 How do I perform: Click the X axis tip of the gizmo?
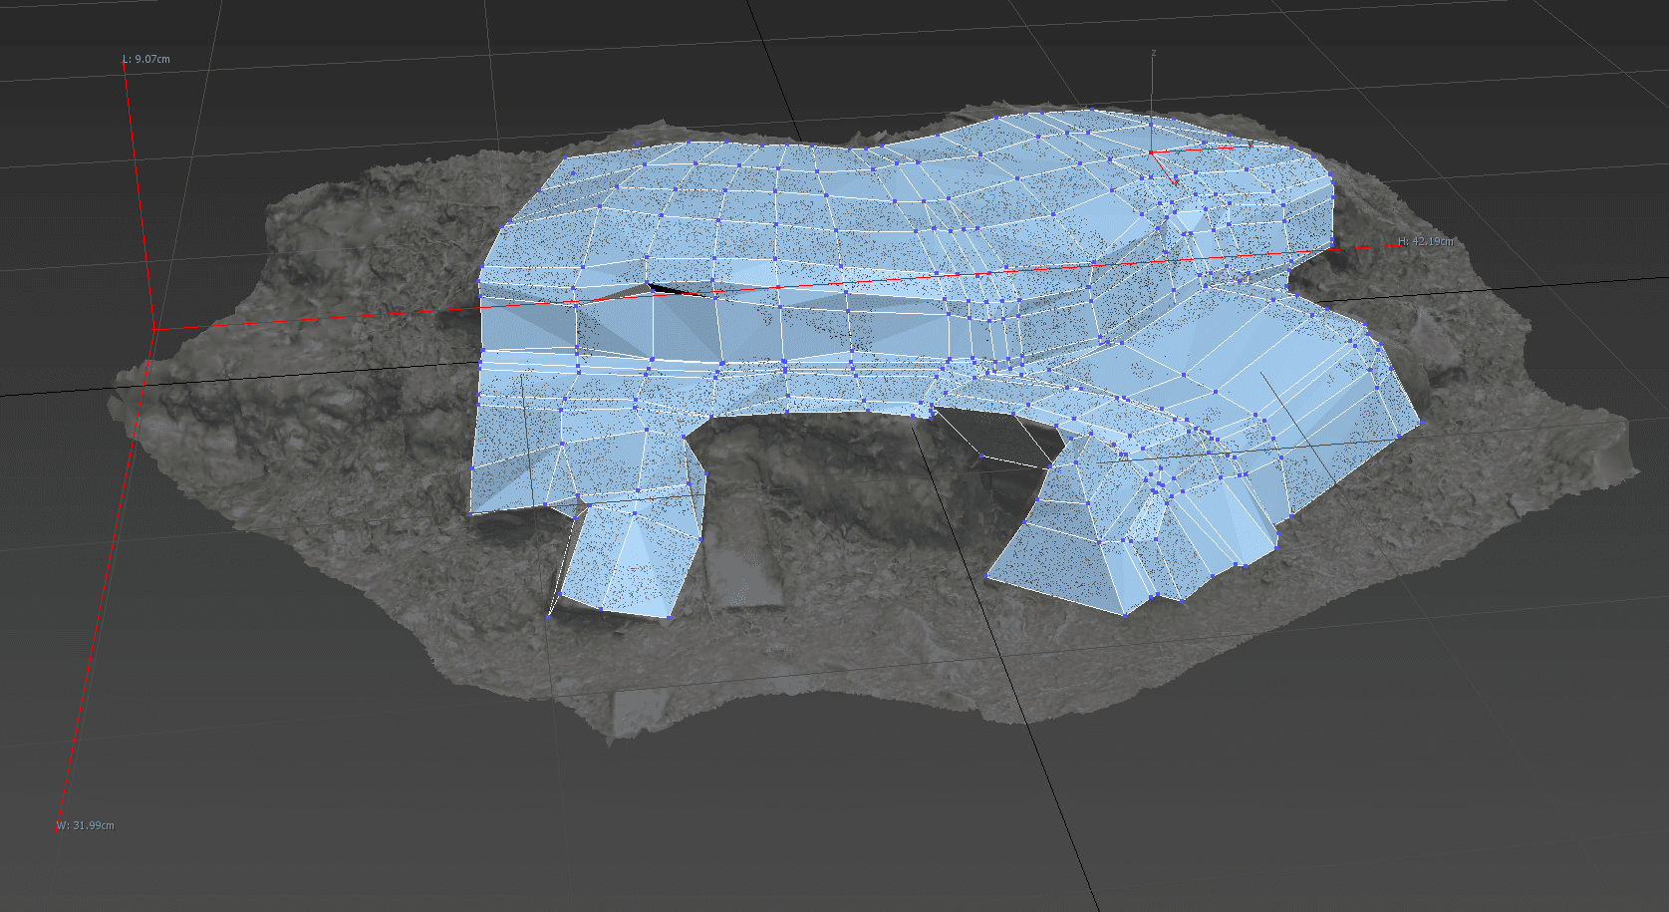pyautogui.click(x=1176, y=181)
